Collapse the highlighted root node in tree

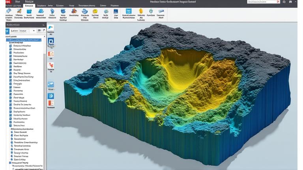point(7,40)
